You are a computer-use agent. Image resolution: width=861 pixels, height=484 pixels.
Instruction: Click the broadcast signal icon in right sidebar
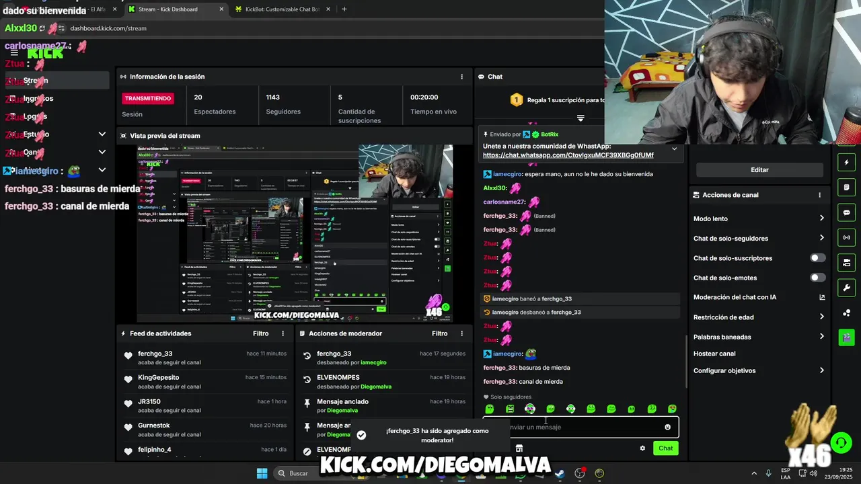point(846,237)
